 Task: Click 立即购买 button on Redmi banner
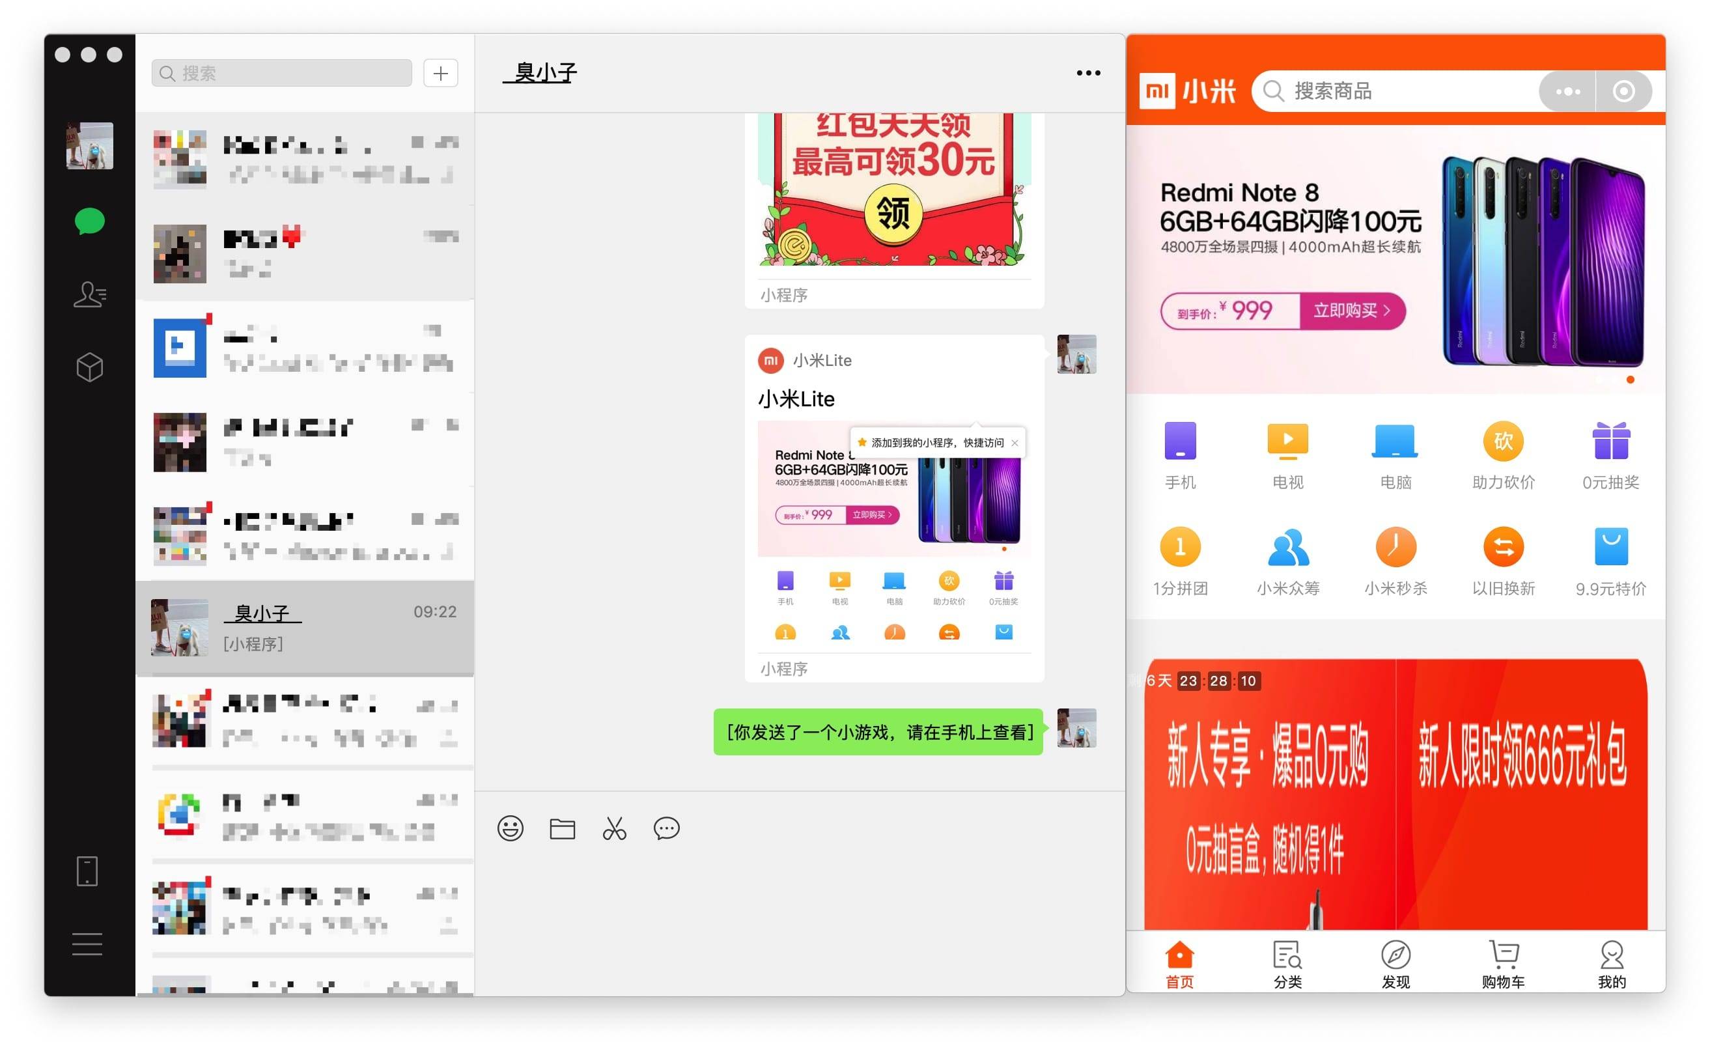pyautogui.click(x=1351, y=311)
